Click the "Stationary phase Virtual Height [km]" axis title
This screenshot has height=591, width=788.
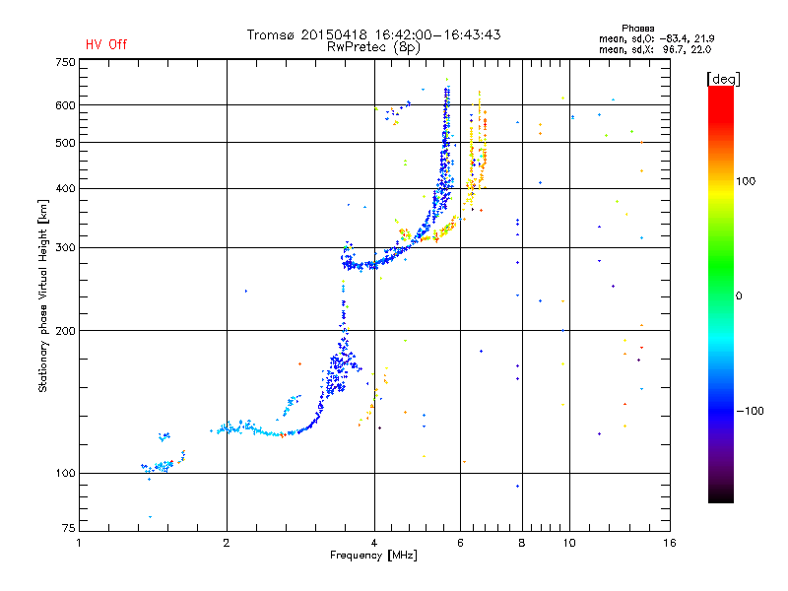(43, 296)
